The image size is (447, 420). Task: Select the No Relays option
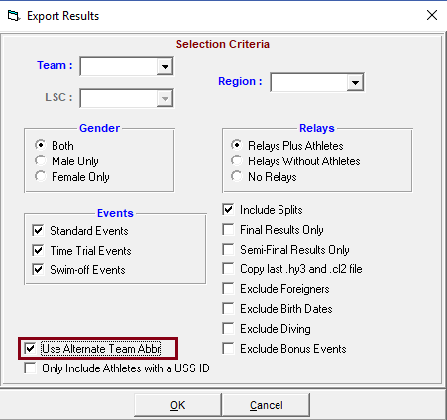[x=236, y=176]
